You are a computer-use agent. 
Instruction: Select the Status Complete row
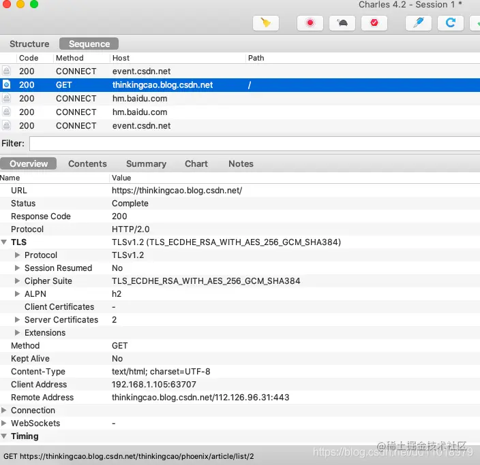(x=240, y=204)
